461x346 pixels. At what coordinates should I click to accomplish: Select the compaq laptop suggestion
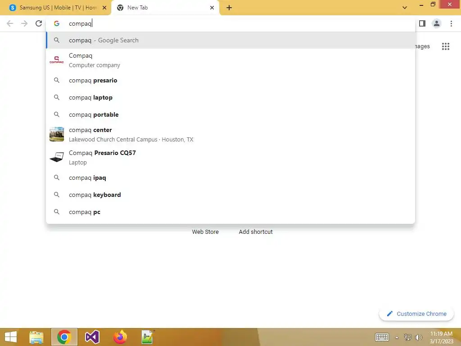(230, 97)
